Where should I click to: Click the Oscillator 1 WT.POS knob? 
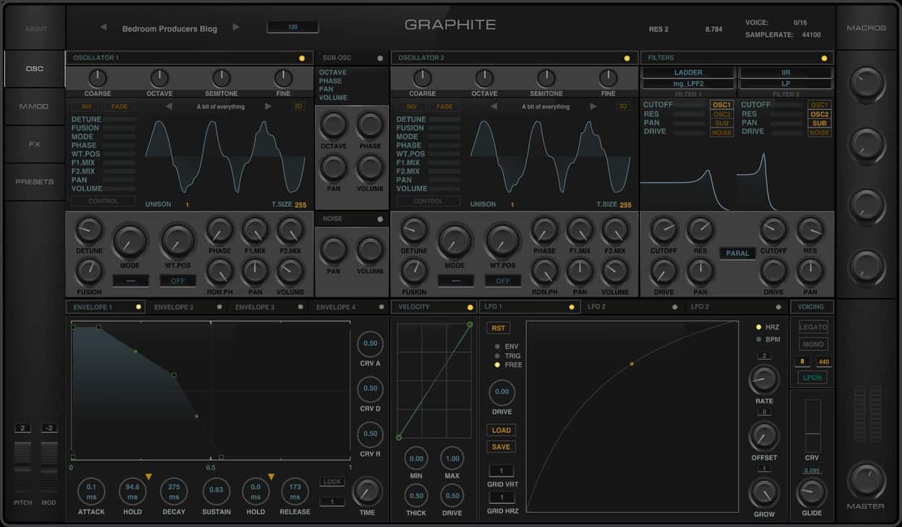point(178,240)
